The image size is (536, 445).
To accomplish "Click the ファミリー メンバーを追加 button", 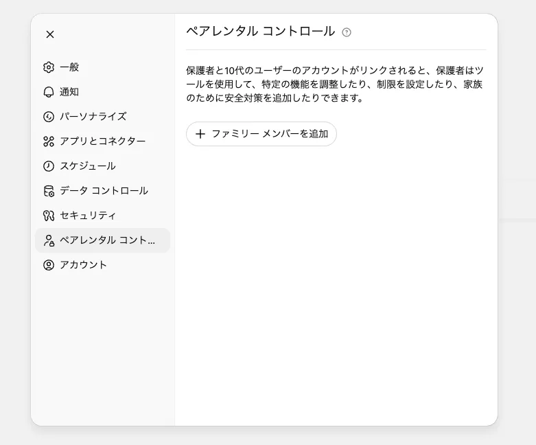I will coord(261,134).
